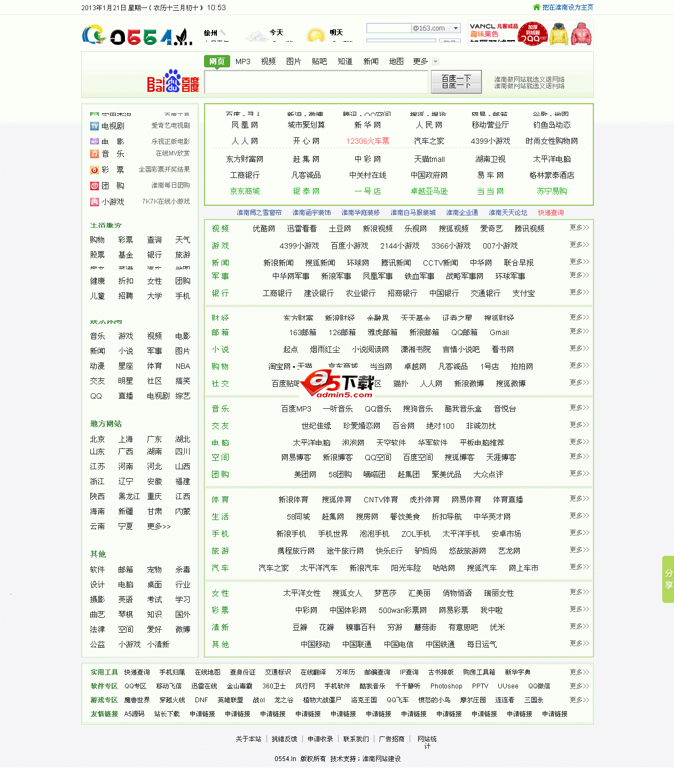674x768 pixels.
Task: Switch to the MP3 search tab
Action: [242, 61]
